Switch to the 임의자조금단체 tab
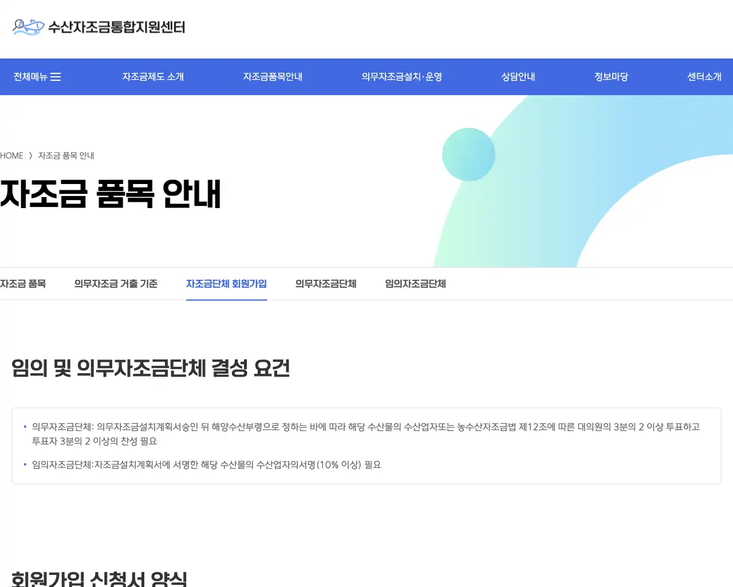The width and height of the screenshot is (733, 587). tap(415, 284)
